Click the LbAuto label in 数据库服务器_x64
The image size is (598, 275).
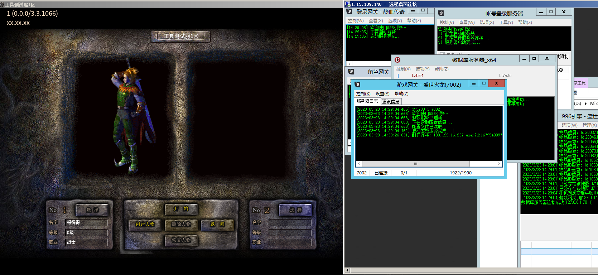click(505, 76)
